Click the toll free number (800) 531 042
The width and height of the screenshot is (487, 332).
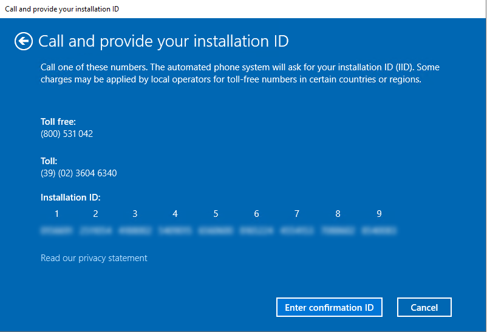[67, 134]
